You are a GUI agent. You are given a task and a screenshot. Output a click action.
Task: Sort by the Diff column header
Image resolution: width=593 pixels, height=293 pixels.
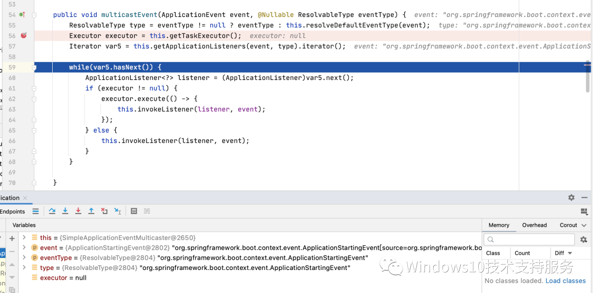pos(560,253)
